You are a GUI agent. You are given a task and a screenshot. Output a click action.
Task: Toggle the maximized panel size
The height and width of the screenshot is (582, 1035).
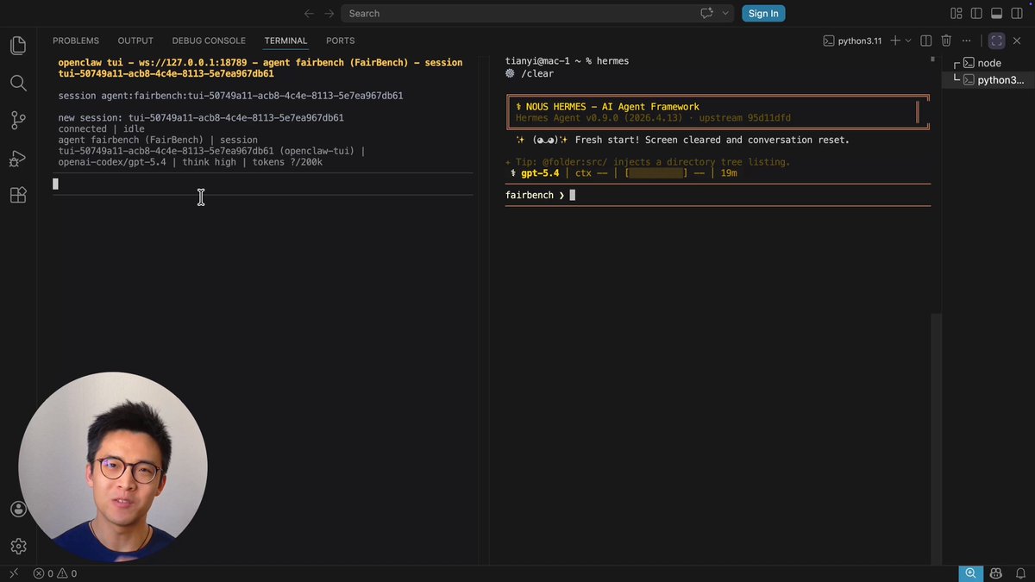[996, 41]
